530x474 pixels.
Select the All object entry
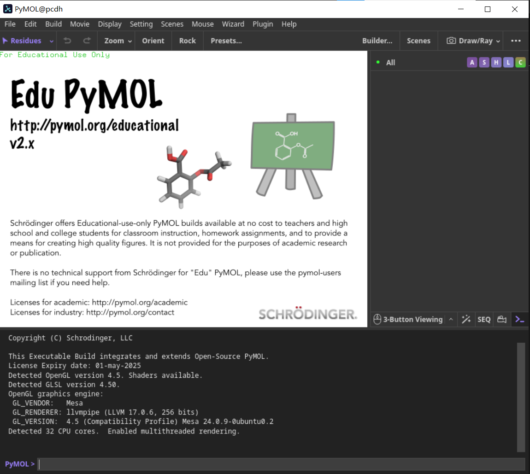(390, 62)
